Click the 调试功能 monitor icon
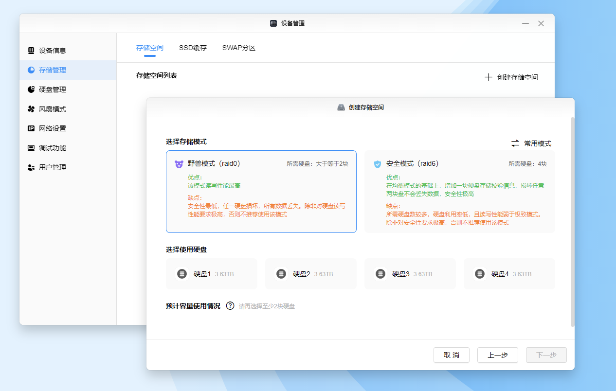This screenshot has height=391, width=616. [x=31, y=148]
